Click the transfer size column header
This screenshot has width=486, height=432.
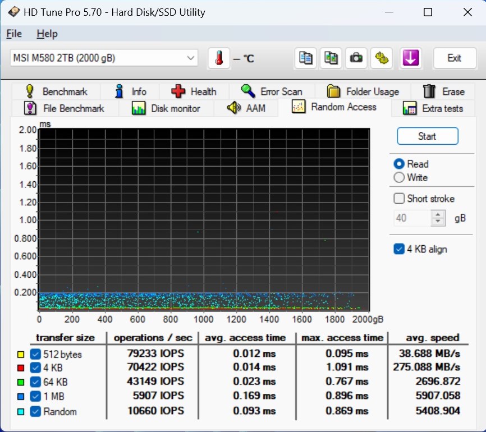[66, 338]
